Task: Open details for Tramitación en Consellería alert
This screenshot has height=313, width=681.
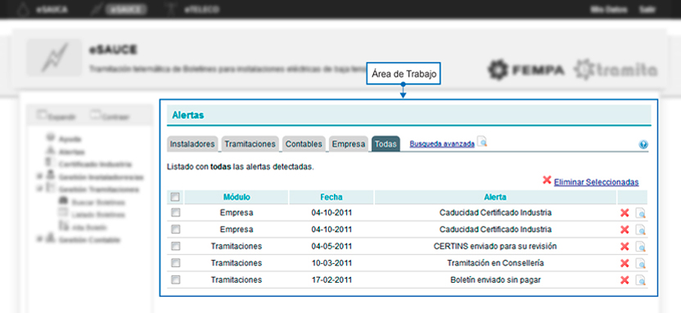Action: coord(641,264)
